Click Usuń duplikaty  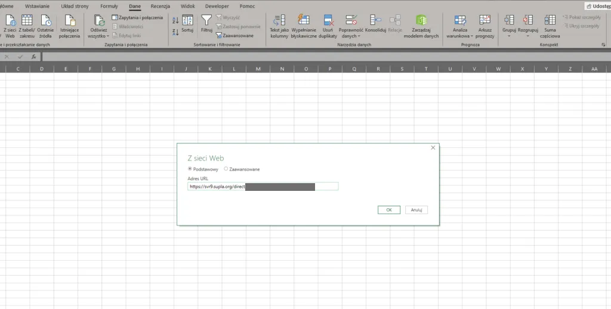328,26
